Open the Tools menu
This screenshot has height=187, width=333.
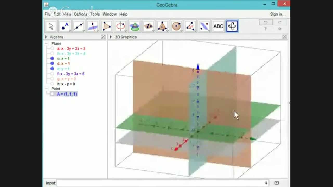pyautogui.click(x=95, y=14)
